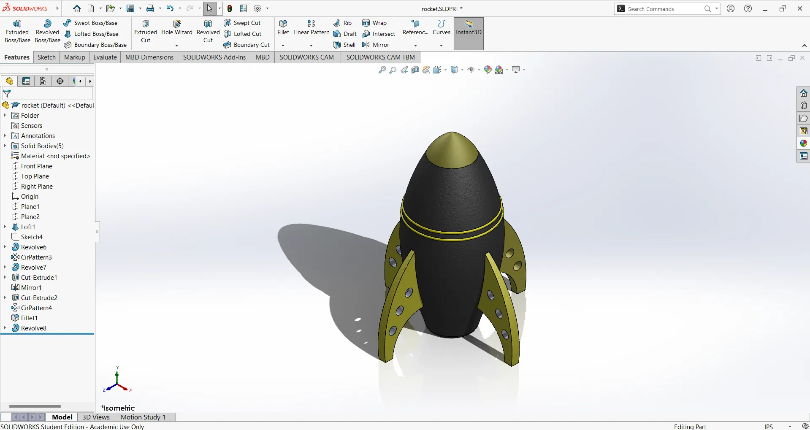Switch to the Sketch tab
Screen dimensions: 810x430
point(46,57)
